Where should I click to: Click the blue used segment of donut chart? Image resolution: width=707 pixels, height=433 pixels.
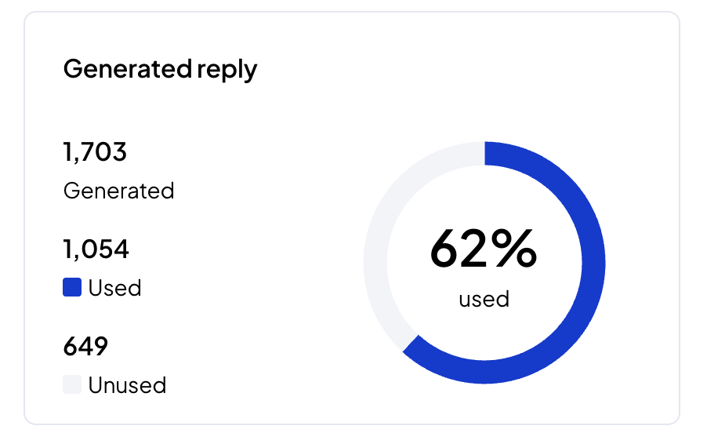(593, 263)
